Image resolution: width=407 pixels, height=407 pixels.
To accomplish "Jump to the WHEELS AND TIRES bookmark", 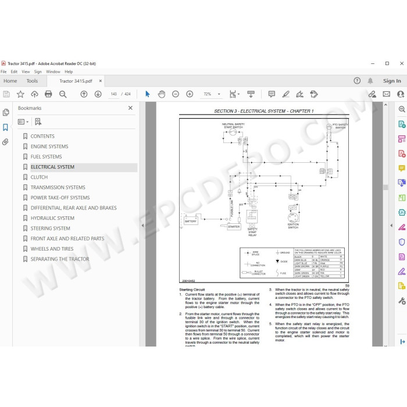I will pyautogui.click(x=52, y=249).
